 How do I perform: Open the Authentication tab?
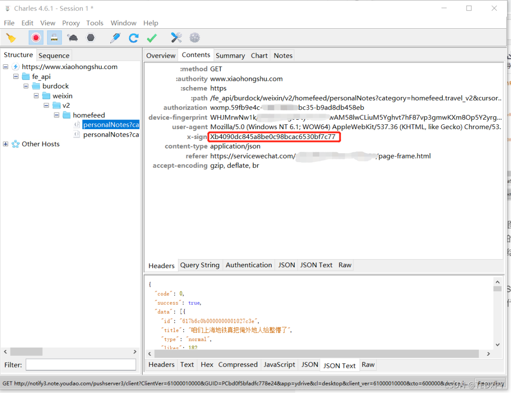click(249, 265)
